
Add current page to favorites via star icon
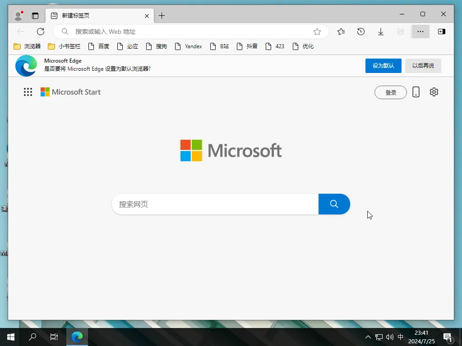pyautogui.click(x=317, y=32)
